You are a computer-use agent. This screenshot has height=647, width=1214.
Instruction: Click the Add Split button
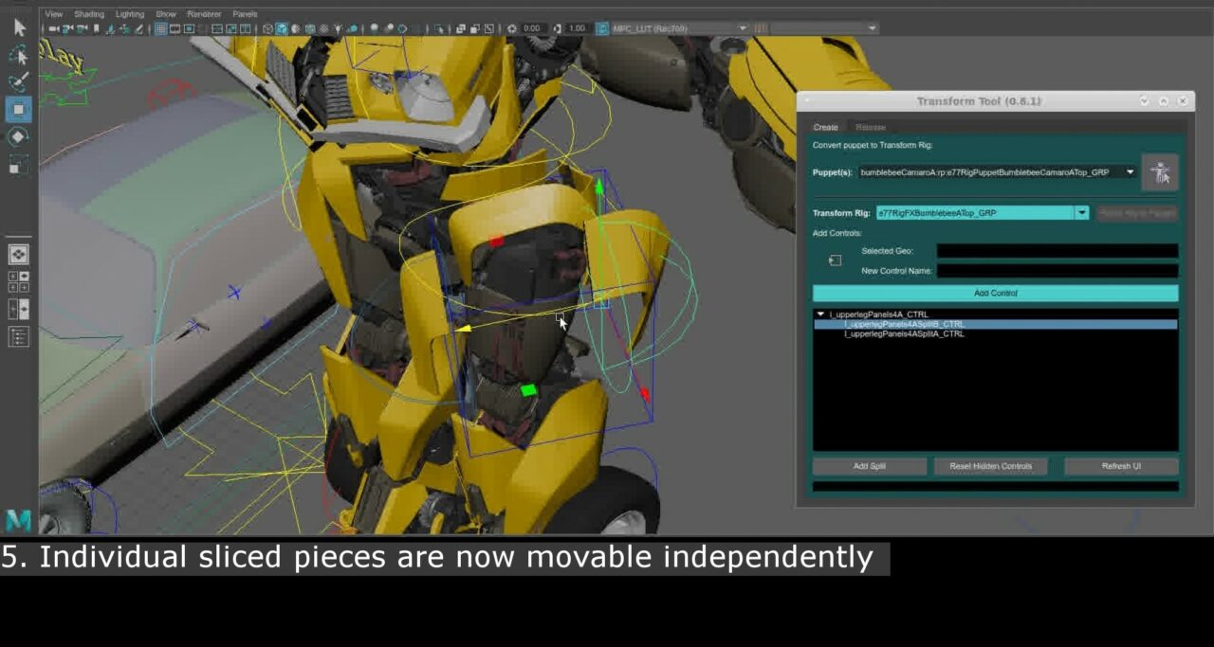click(x=870, y=466)
